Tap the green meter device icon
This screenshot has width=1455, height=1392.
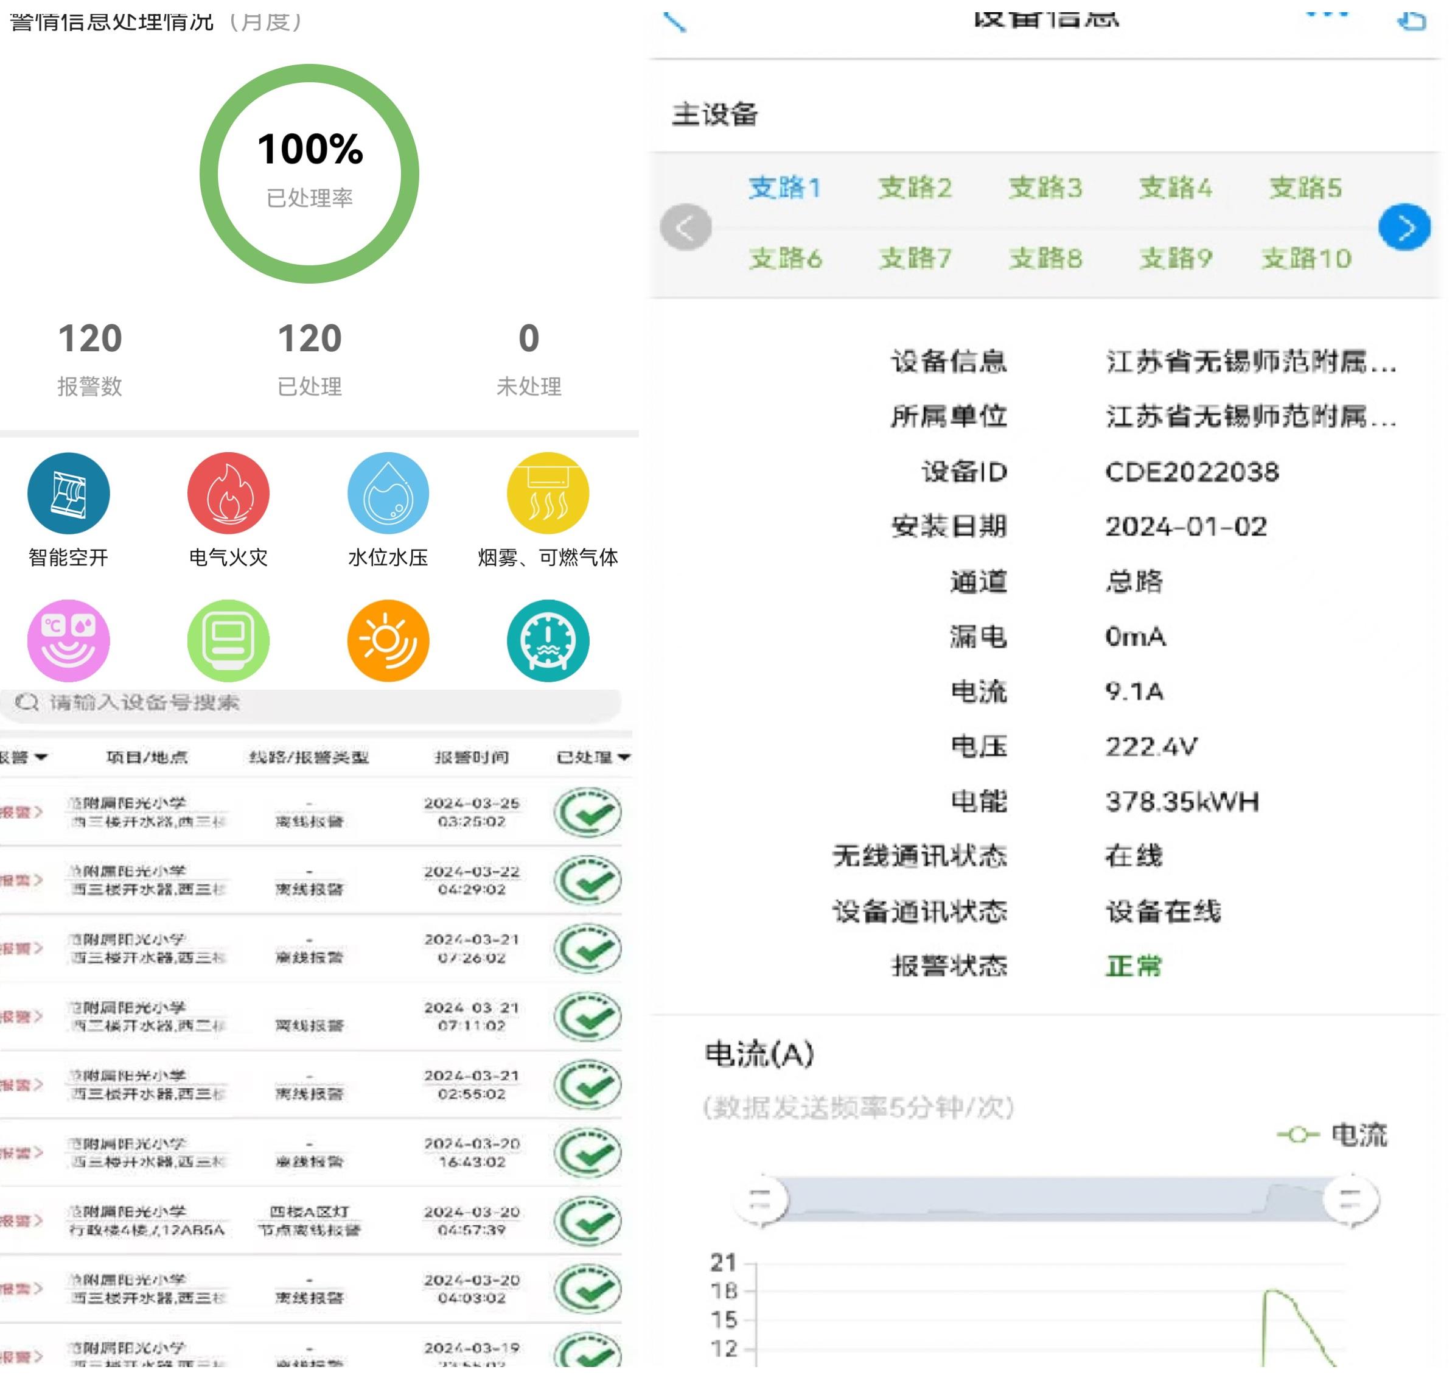point(228,640)
